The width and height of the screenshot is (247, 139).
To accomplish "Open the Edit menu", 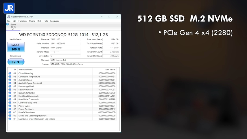I will (x=14, y=21).
